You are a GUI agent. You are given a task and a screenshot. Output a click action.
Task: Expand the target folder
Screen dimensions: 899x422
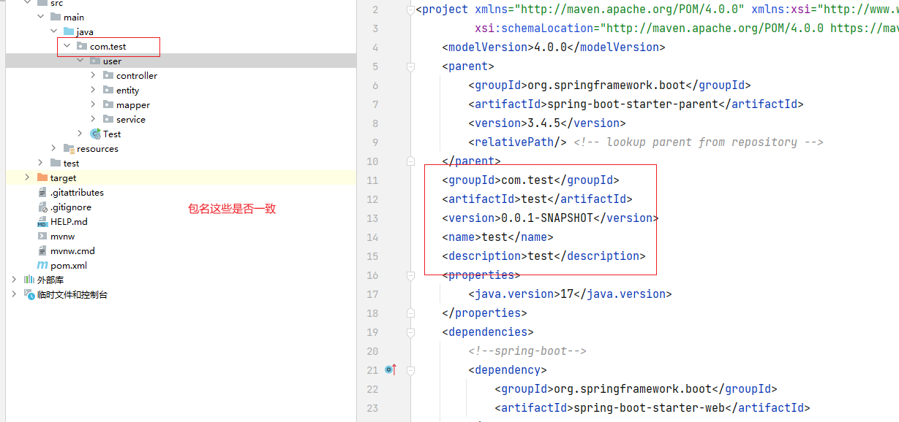pos(27,177)
